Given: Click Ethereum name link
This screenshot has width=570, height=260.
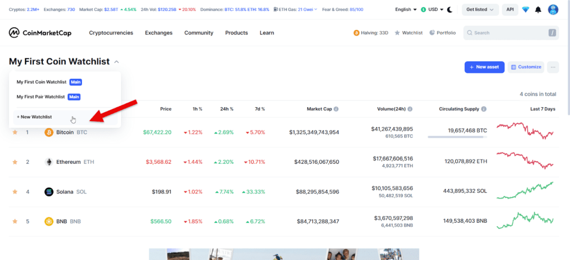Looking at the screenshot, I should tap(68, 162).
